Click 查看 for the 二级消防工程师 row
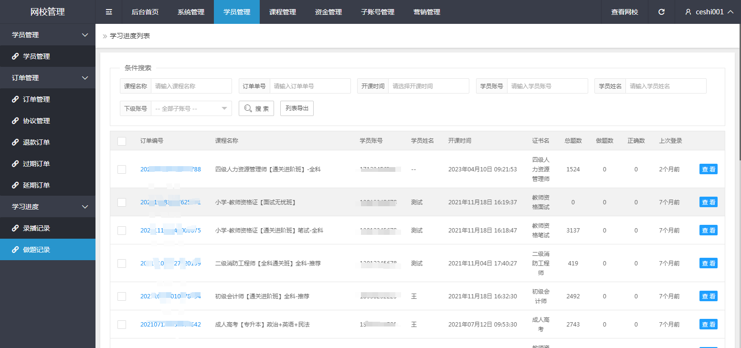This screenshot has height=348, width=741. tap(709, 263)
